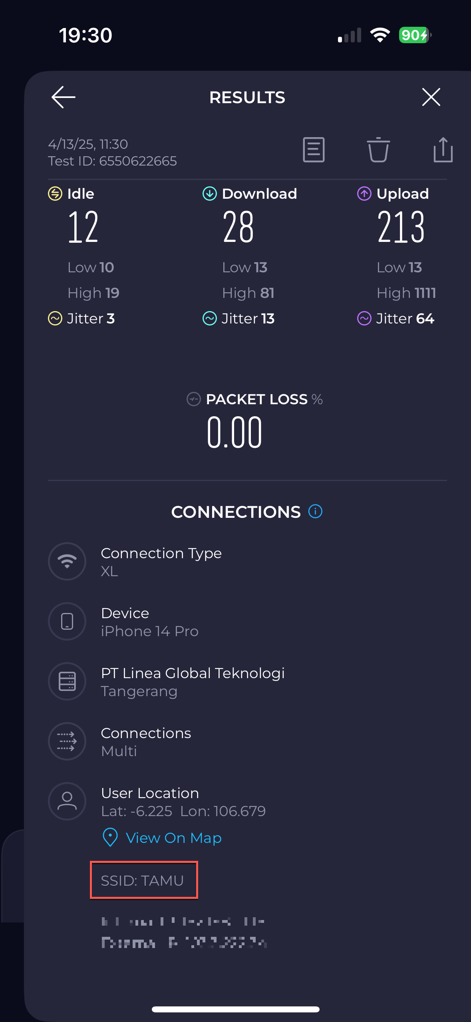This screenshot has width=471, height=1022.
Task: Tap the Upload ping value 213
Action: pyautogui.click(x=401, y=227)
